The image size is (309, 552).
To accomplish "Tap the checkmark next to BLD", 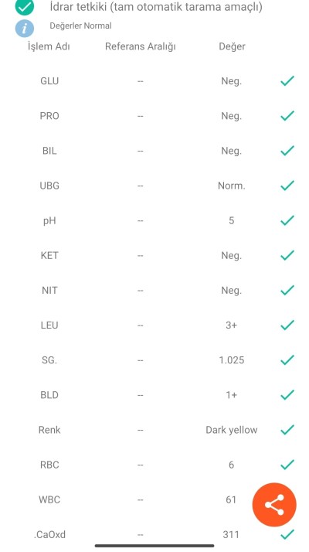I will tap(287, 394).
